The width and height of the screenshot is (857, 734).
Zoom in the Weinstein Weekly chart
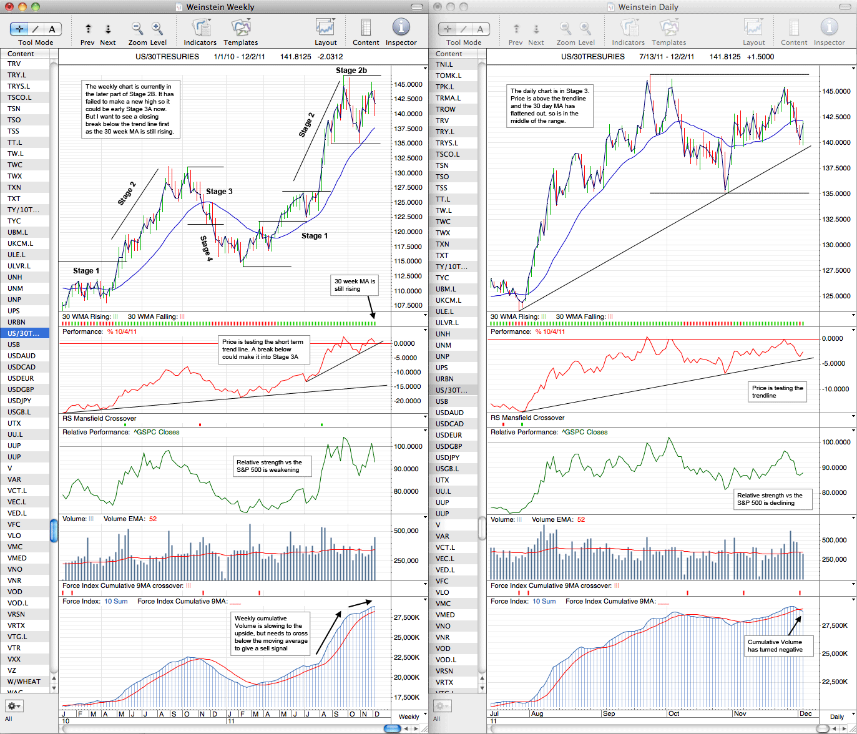coord(157,28)
